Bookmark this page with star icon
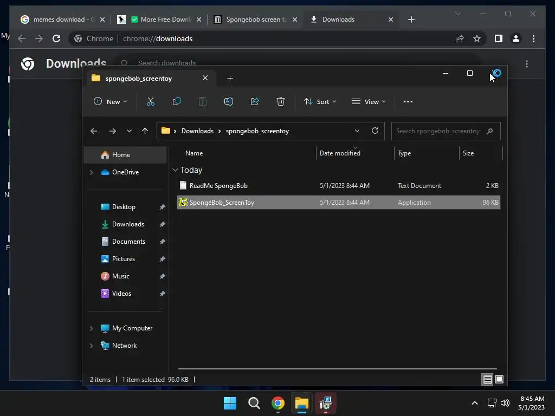 coord(477,38)
